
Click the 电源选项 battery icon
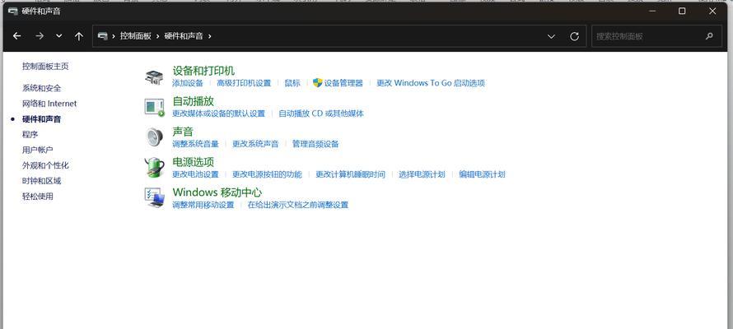(x=154, y=168)
